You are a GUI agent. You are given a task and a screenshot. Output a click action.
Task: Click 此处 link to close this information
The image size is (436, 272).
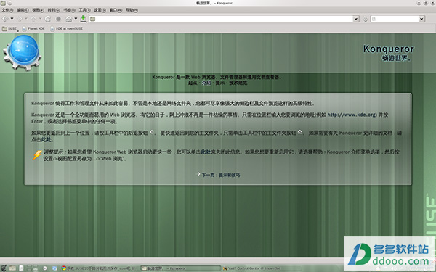tap(206, 152)
